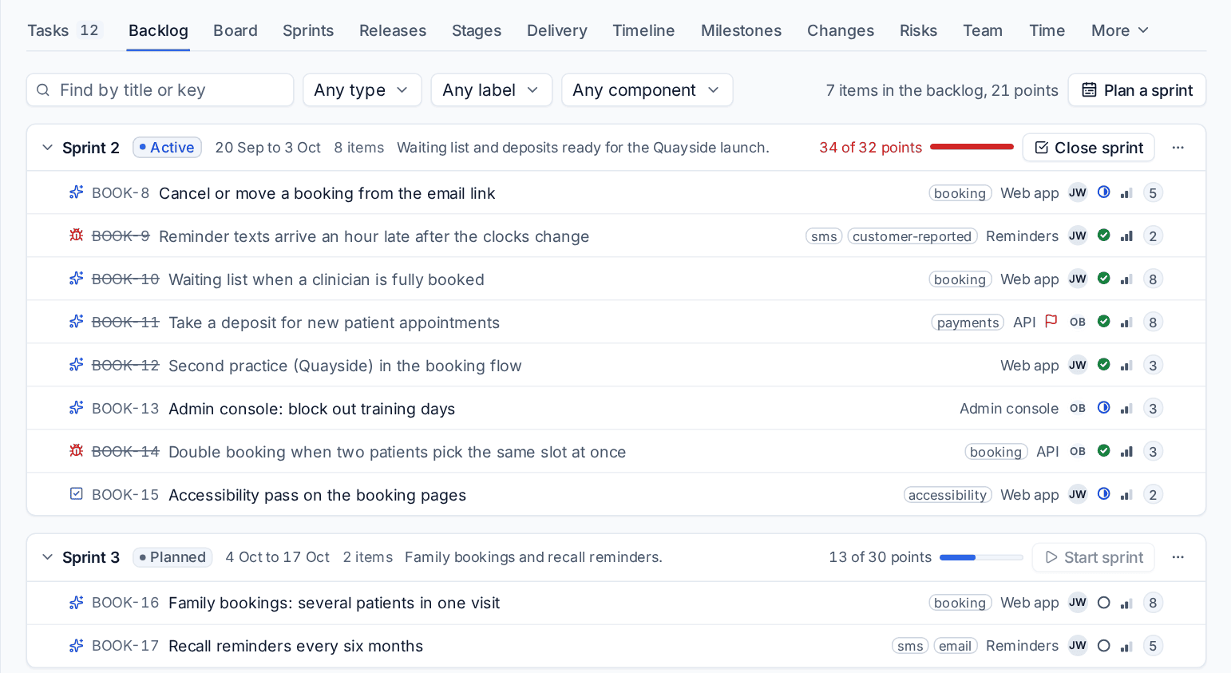Image resolution: width=1231 pixels, height=673 pixels.
Task: Open the issue titled Admin console: block out training days
Action: [x=312, y=409]
